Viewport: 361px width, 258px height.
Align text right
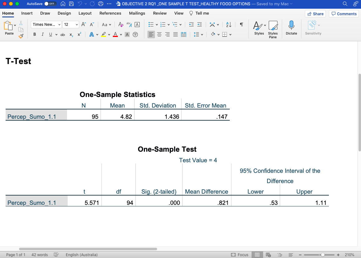click(167, 35)
